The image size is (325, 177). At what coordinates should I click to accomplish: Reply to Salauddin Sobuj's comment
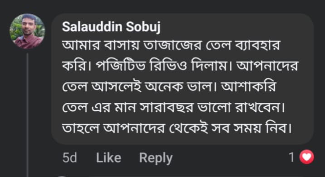coord(156,158)
